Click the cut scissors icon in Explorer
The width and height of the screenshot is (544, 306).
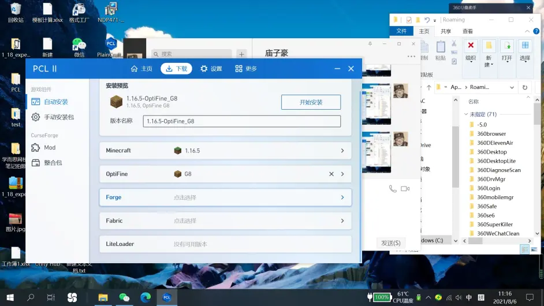pos(454,43)
